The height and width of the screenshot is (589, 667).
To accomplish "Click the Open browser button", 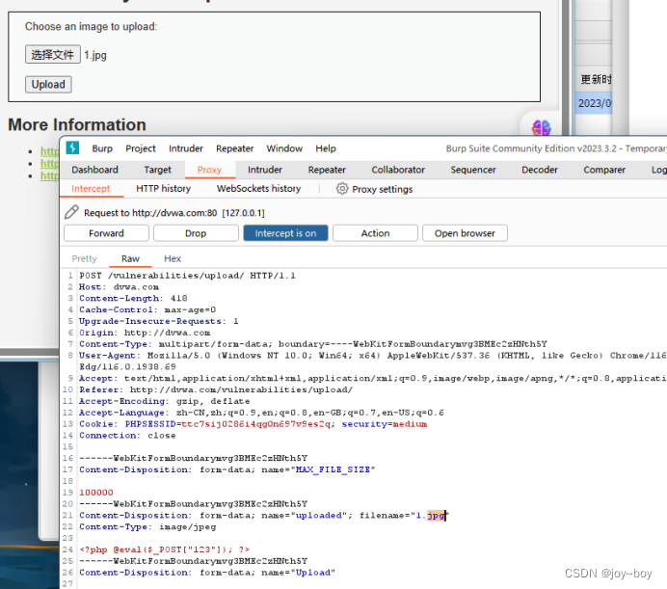I will [x=465, y=233].
